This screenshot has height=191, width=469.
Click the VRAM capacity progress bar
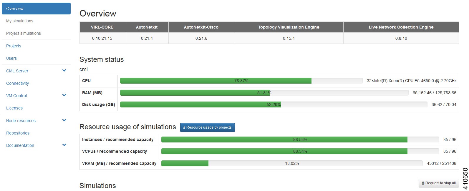292,163
